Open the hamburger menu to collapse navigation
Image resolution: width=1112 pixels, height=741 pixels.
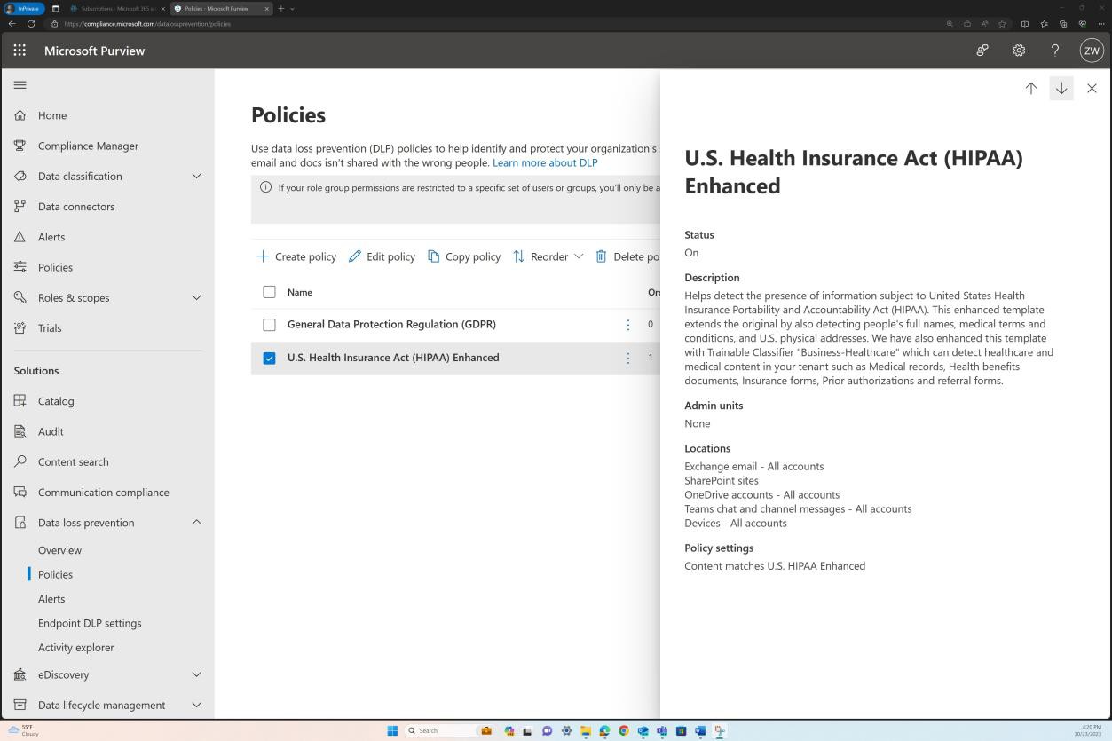coord(19,84)
